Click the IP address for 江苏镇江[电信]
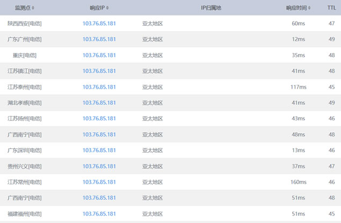Viewport: 341px width, 223px height. point(99,71)
